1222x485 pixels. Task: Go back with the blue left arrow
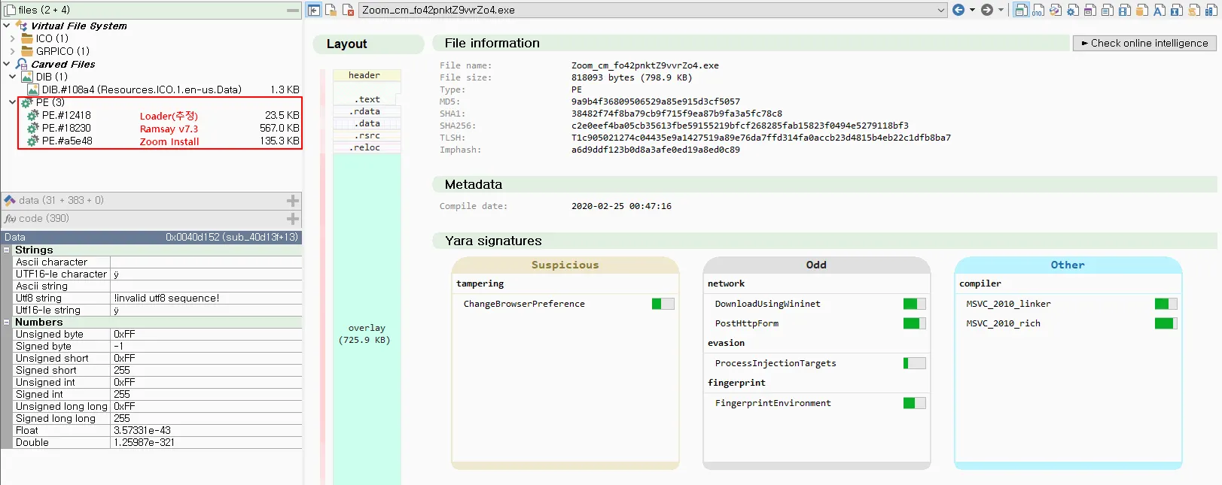958,10
